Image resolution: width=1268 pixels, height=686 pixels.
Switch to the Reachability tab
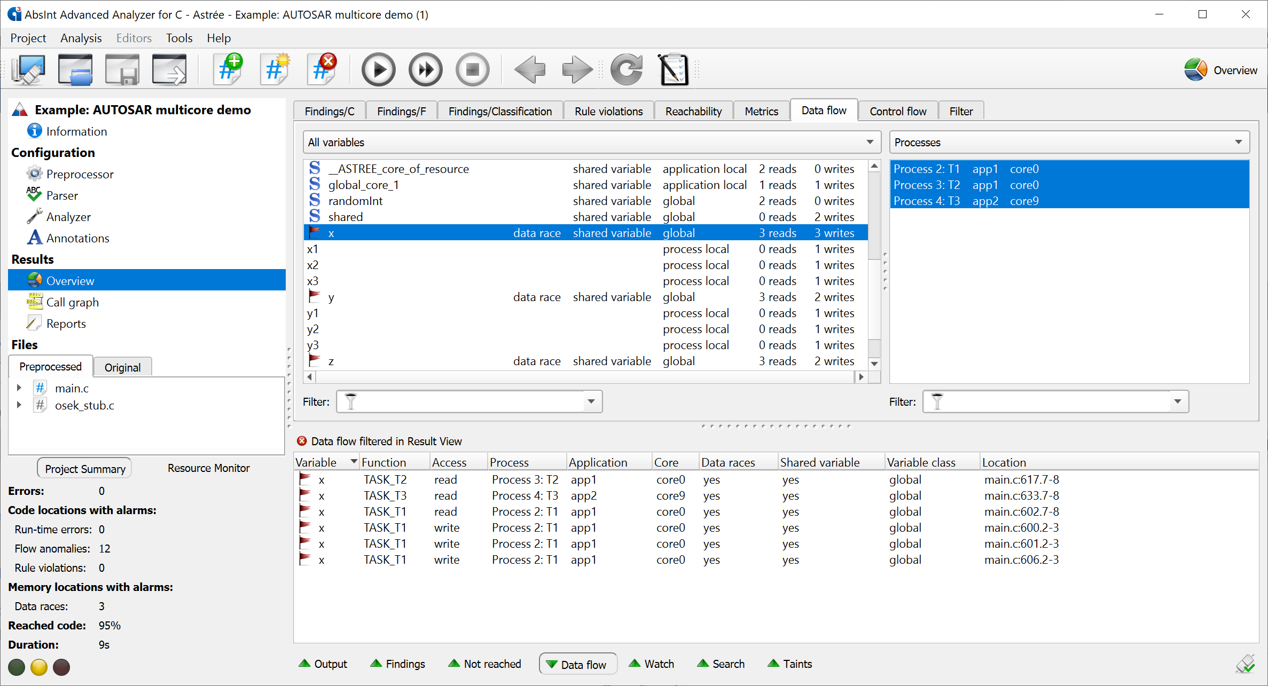(693, 111)
